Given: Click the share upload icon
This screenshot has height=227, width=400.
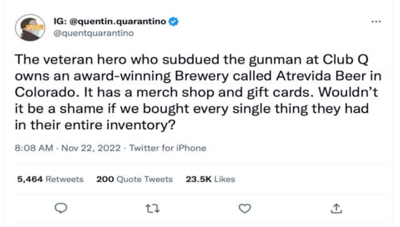Looking at the screenshot, I should coord(336,208).
